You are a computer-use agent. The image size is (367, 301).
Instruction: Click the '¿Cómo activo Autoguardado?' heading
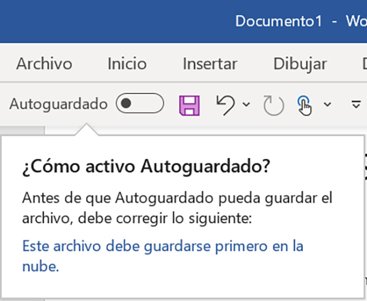pos(146,166)
